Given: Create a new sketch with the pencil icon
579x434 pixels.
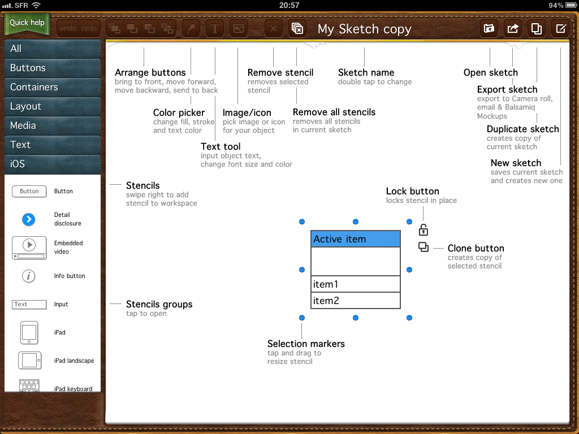Looking at the screenshot, I should pyautogui.click(x=560, y=29).
